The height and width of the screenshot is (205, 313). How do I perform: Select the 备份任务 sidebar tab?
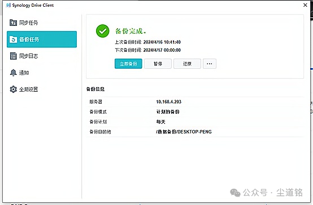(42, 39)
